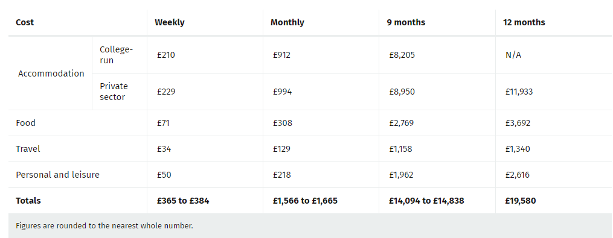Image resolution: width=613 pixels, height=238 pixels.
Task: Click the 12 months column header
Action: coord(524,22)
